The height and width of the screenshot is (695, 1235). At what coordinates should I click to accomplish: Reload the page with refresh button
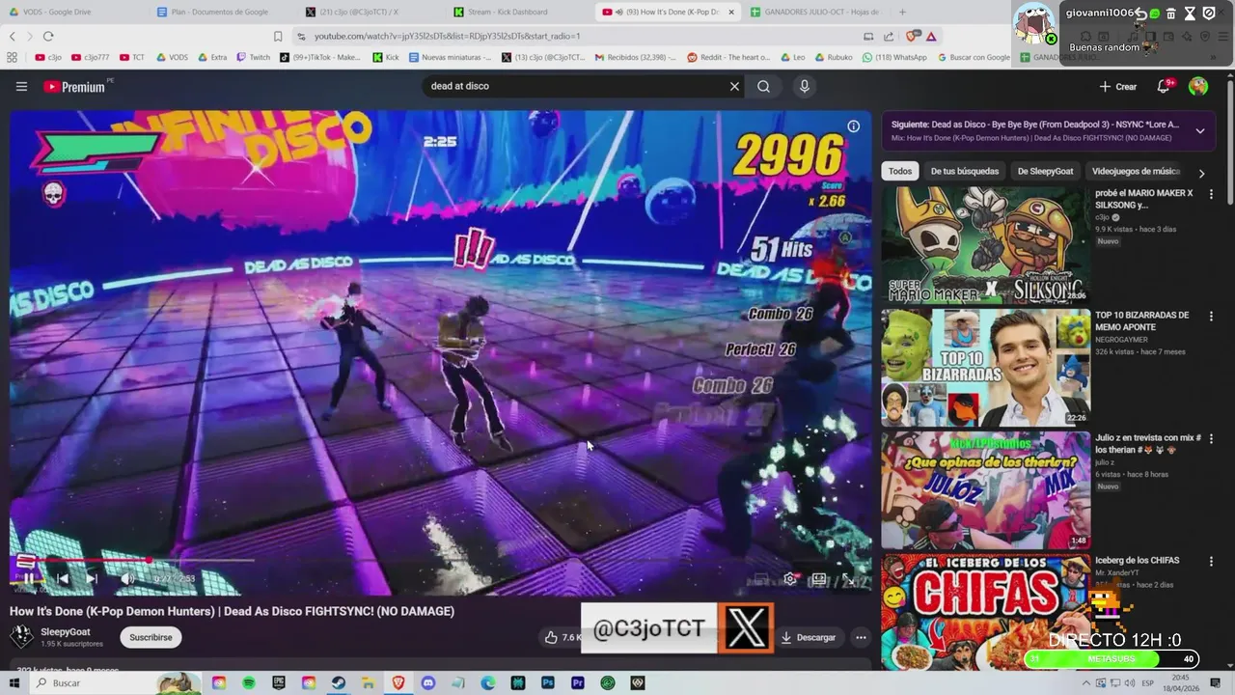click(x=48, y=36)
